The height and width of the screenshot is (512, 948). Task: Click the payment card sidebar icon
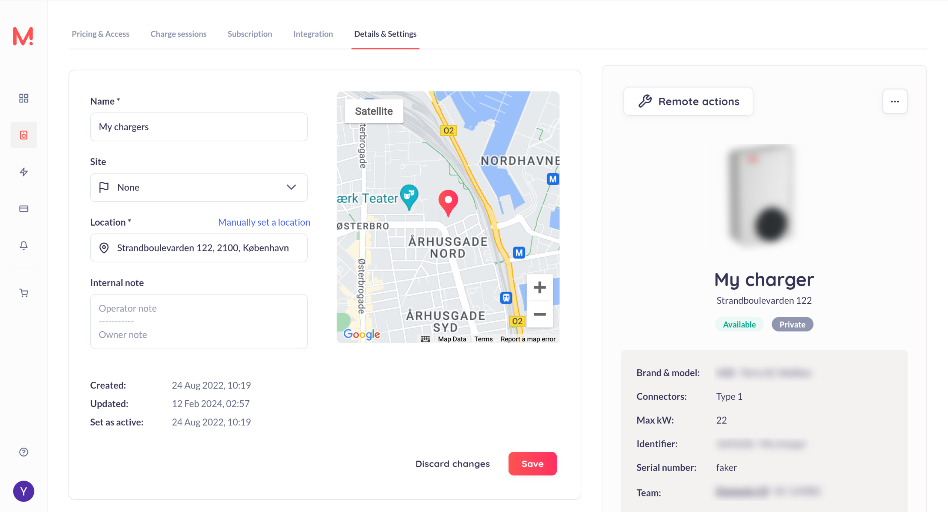[x=24, y=209]
